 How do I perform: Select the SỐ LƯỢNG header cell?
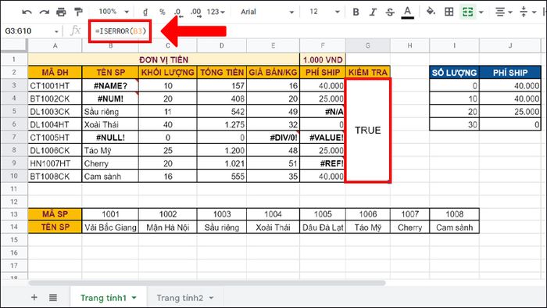[x=455, y=72]
